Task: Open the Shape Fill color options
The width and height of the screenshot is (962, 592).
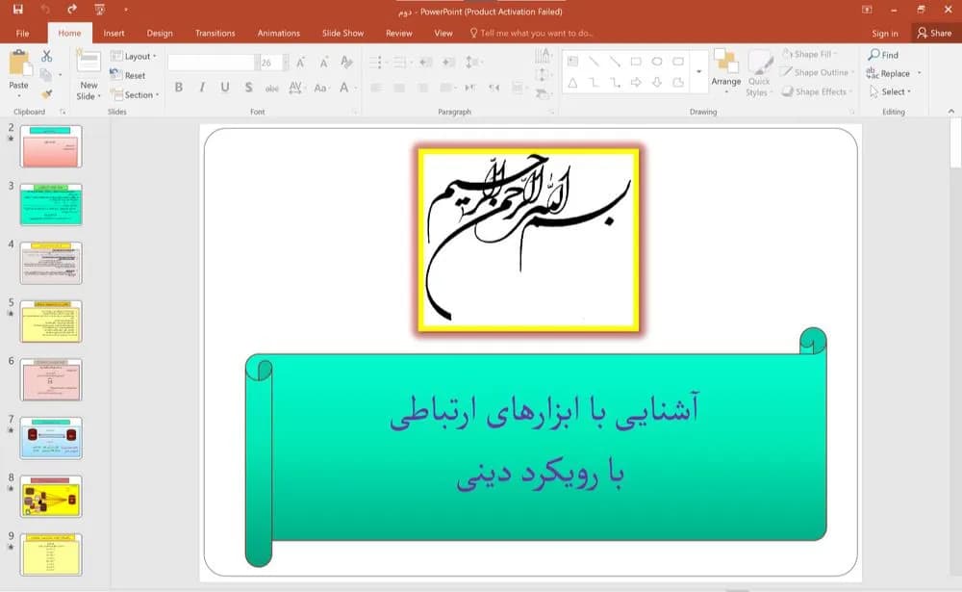Action: click(x=810, y=54)
